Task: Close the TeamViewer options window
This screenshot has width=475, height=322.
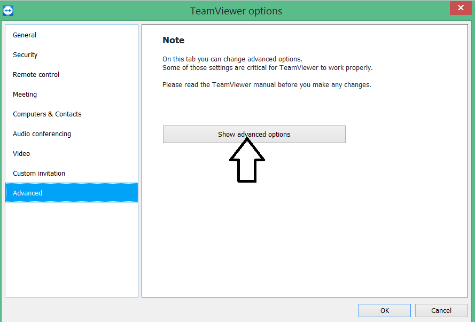Action: coord(461,8)
